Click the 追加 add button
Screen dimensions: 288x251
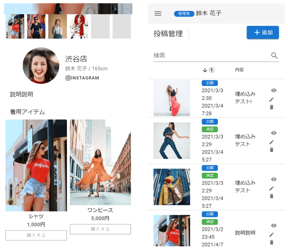pos(263,33)
